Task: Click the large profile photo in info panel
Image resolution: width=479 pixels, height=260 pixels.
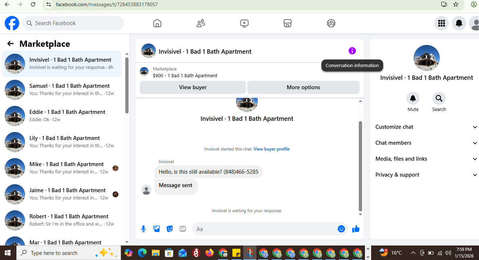Action: coord(427,58)
